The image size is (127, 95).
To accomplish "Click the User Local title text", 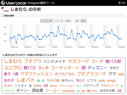I will (x=16, y=3).
